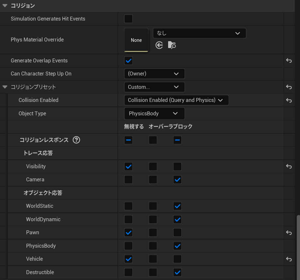
Task: Reset Collision Enabled to default value
Action: pos(289,100)
